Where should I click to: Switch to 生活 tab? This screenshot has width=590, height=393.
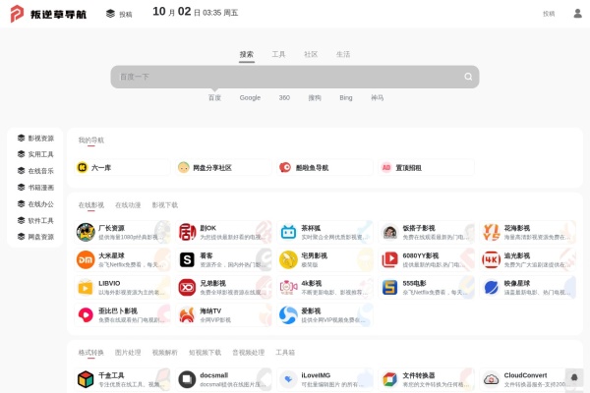(343, 55)
